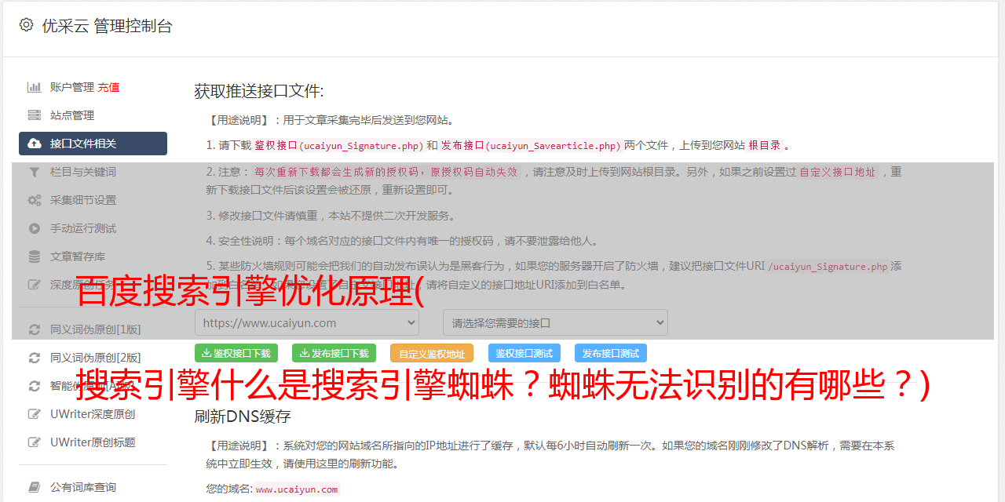The image size is (1005, 502).
Task: Click the refresh icon for 同义词伪原创[1版]
Action: pos(35,329)
